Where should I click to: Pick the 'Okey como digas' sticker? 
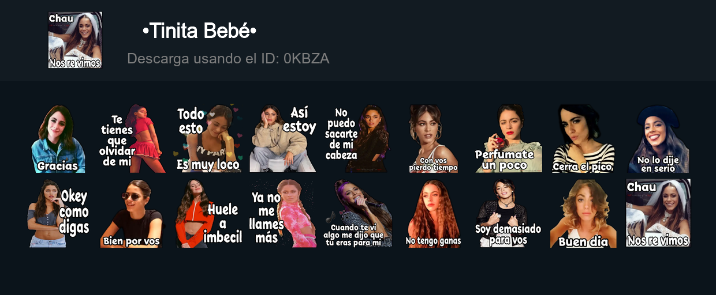[x=58, y=213]
